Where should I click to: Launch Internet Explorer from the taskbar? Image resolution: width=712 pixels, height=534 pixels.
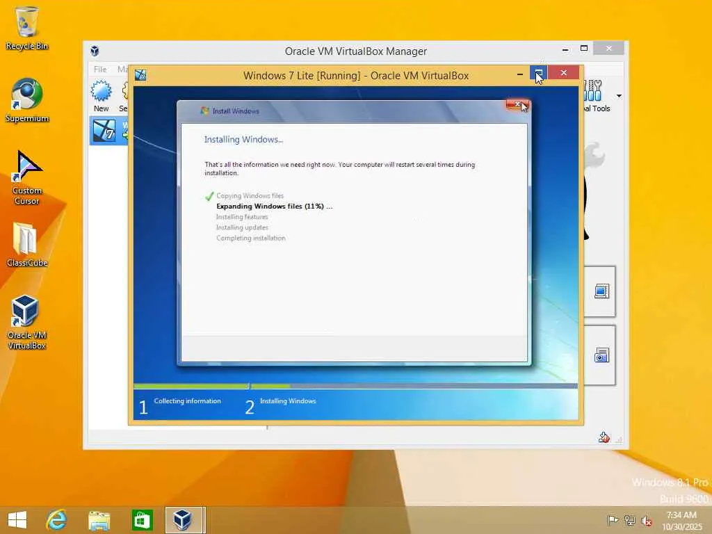[x=56, y=520]
